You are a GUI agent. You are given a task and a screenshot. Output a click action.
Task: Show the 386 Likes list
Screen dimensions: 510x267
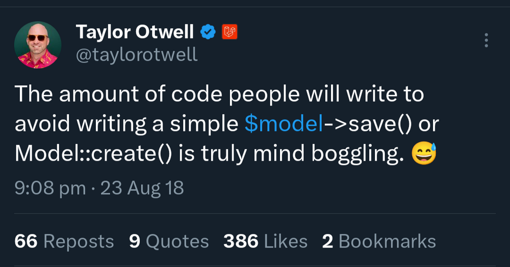[x=265, y=241]
